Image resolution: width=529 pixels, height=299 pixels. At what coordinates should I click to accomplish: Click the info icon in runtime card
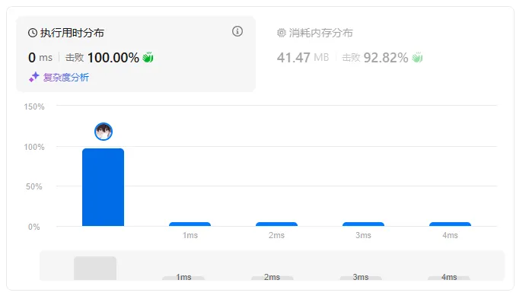pos(237,31)
